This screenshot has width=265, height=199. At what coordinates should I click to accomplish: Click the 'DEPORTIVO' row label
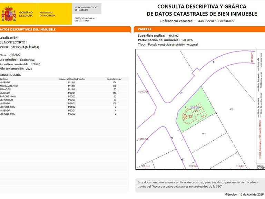click(x=7, y=100)
